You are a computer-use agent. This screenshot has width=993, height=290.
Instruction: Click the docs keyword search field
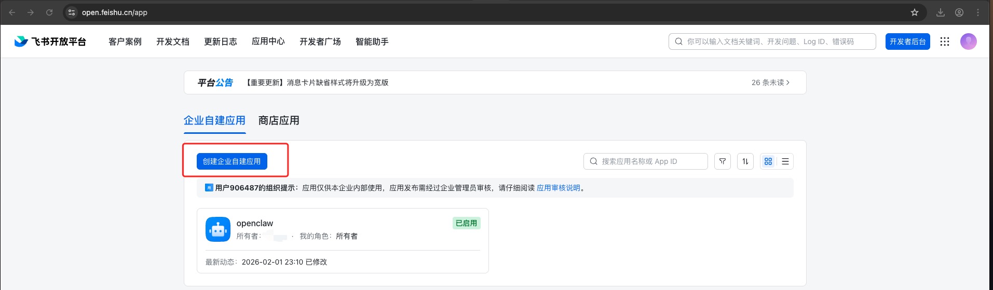(772, 42)
